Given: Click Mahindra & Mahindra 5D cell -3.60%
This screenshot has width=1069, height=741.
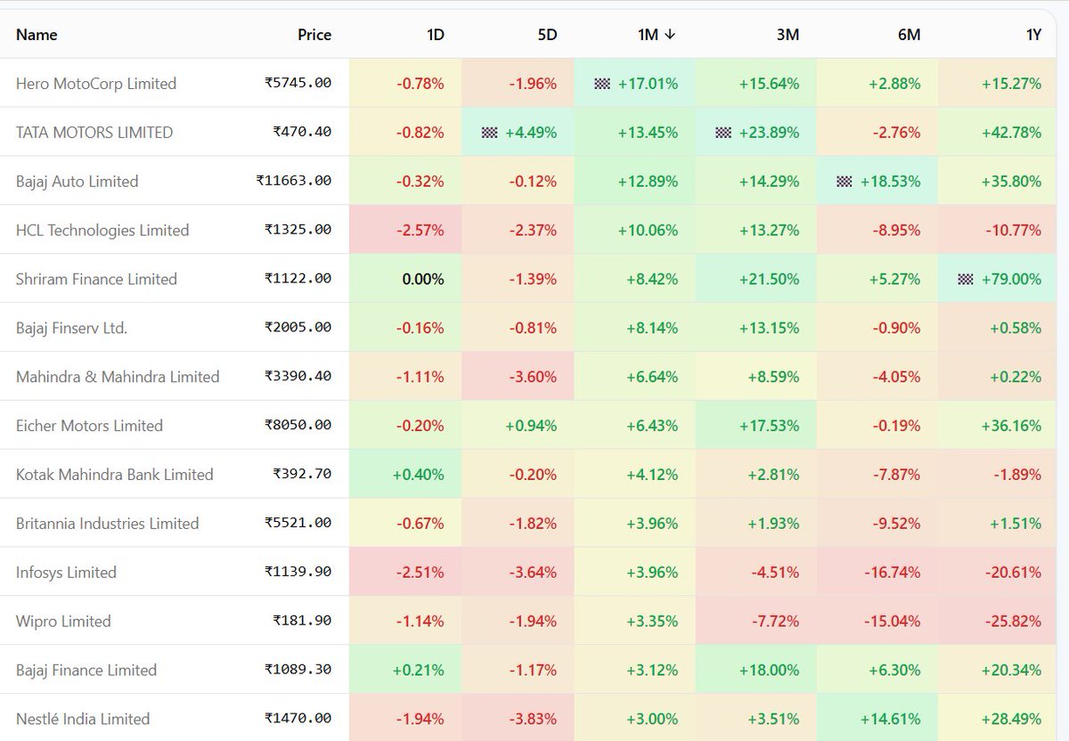Looking at the screenshot, I should pyautogui.click(x=518, y=377).
